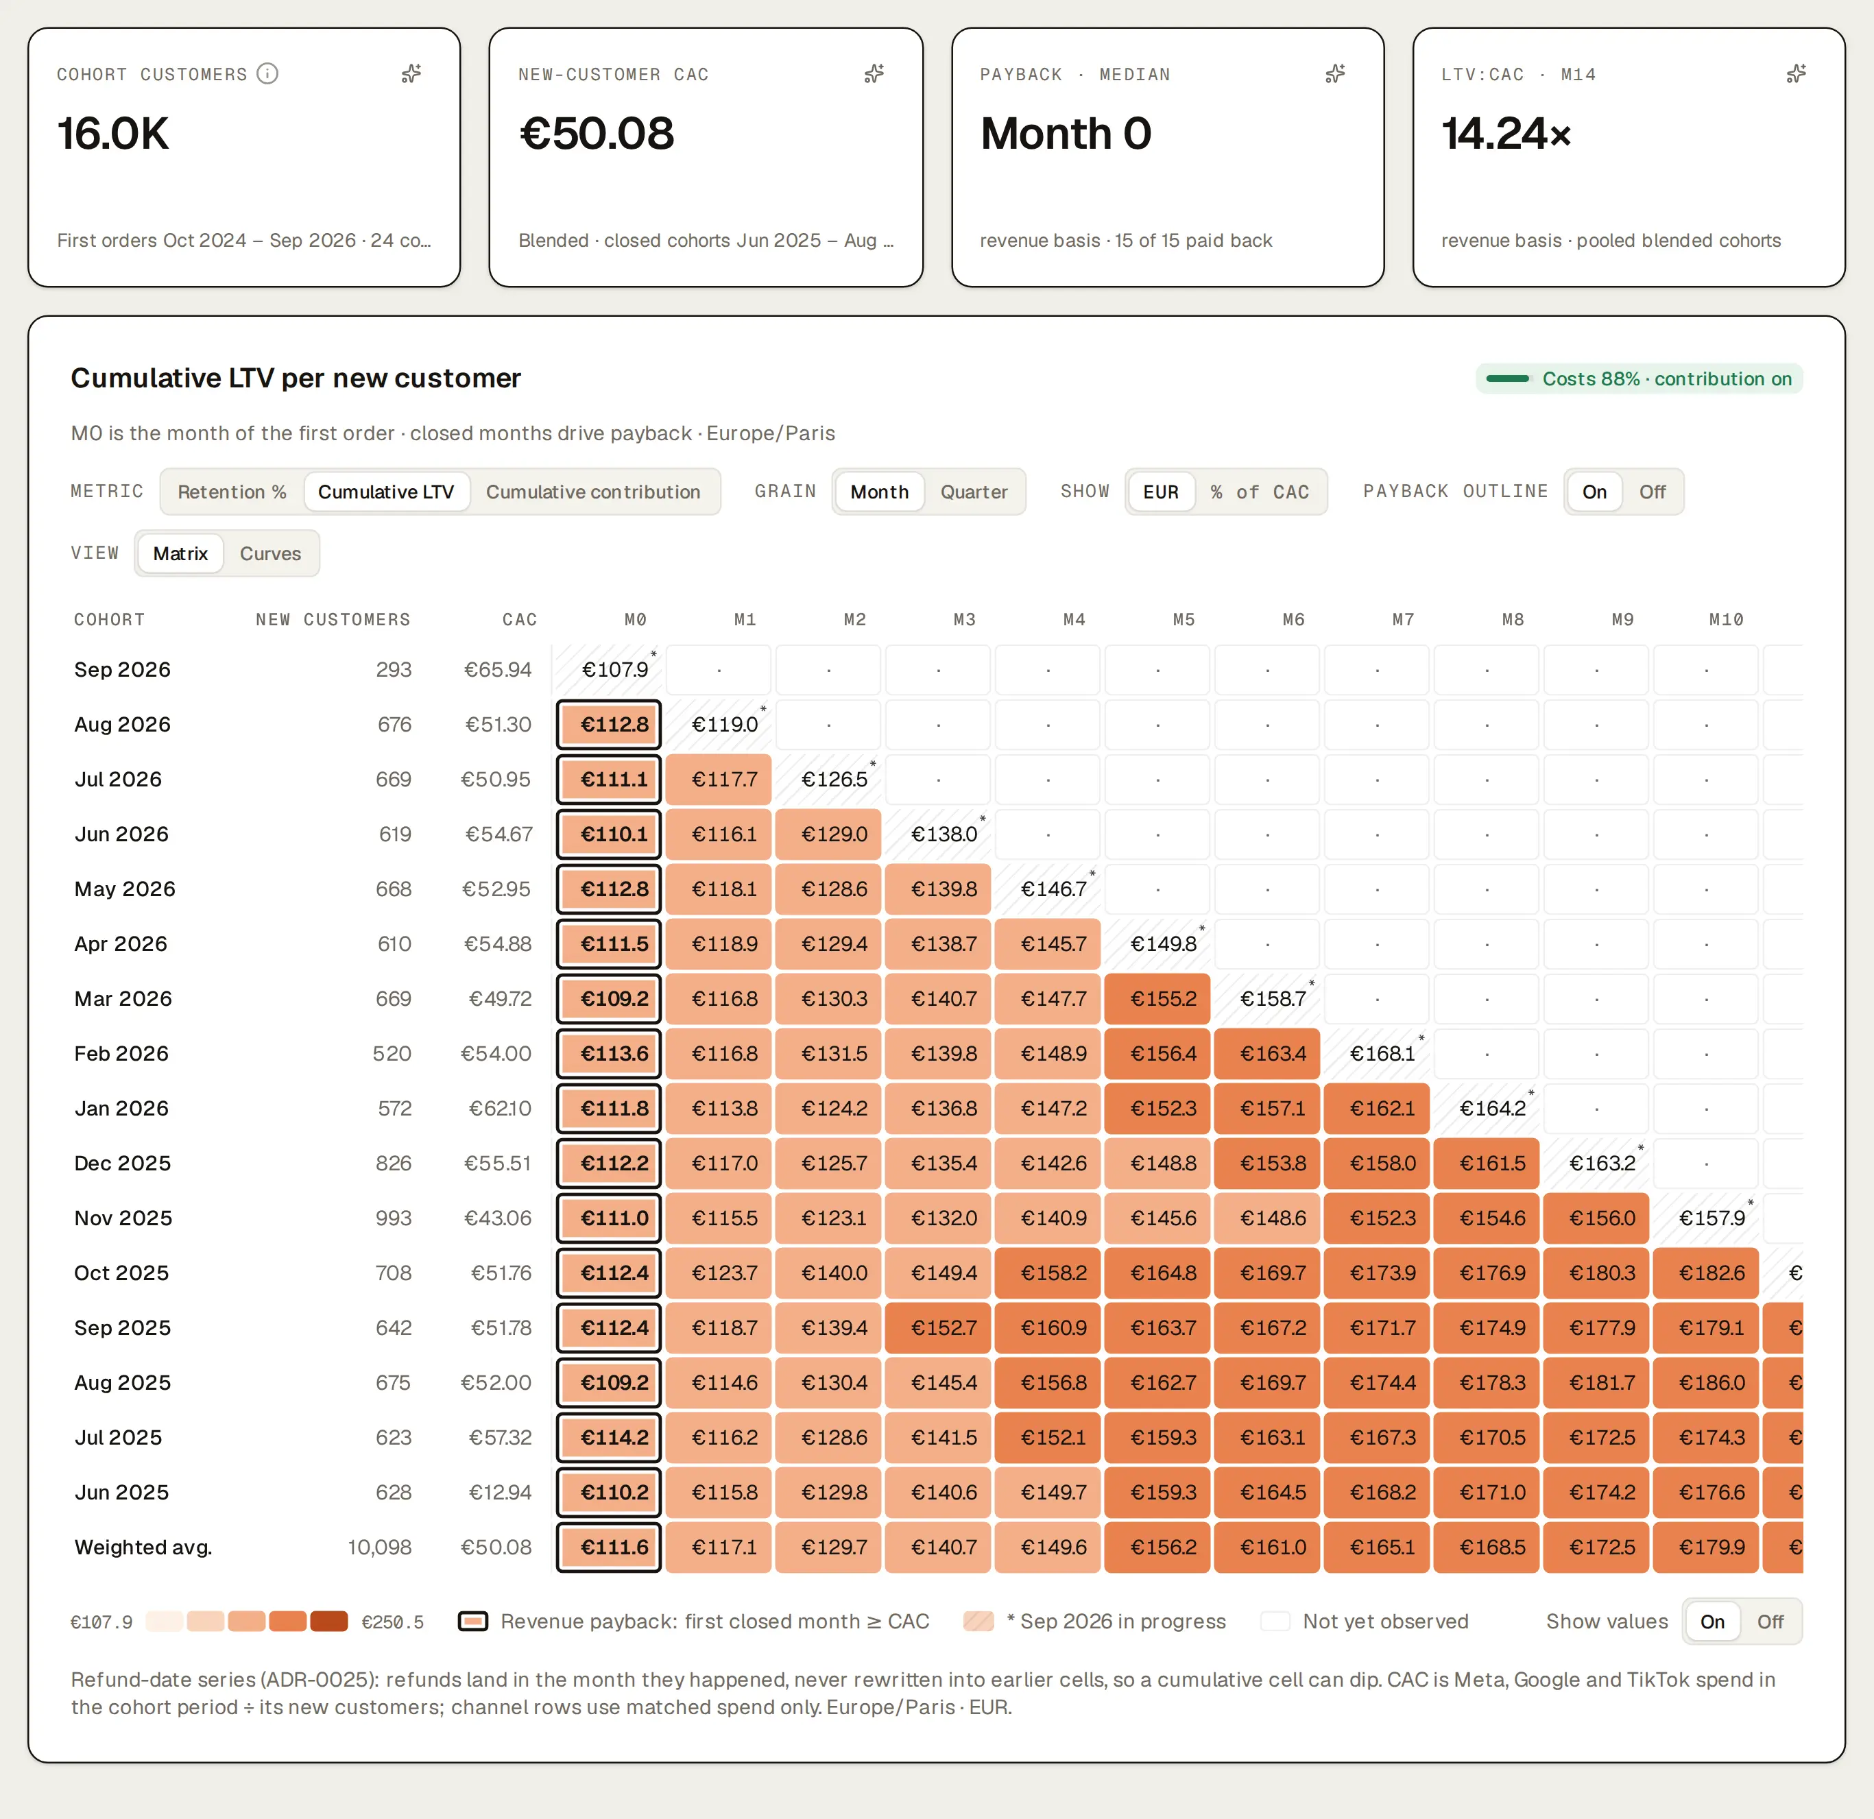Image resolution: width=1874 pixels, height=1819 pixels.
Task: Click the NEW CUSTOMERS column header
Action: pos(333,619)
